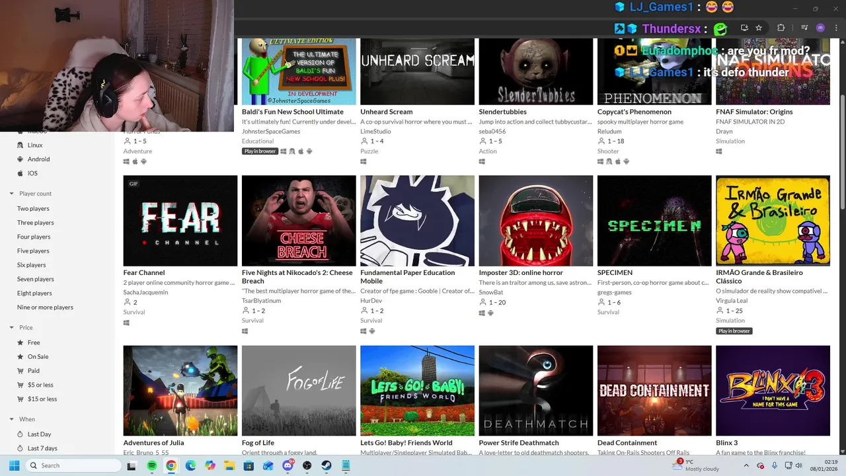Open the Unheard Scream game link
Image resolution: width=846 pixels, height=476 pixels.
pos(386,112)
